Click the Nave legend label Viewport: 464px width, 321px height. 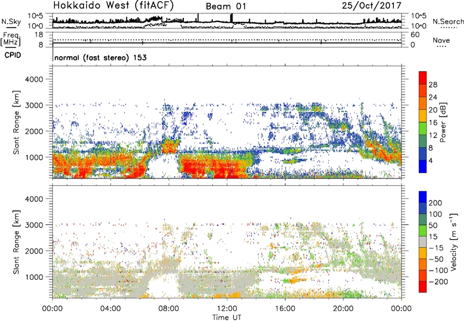pos(441,40)
